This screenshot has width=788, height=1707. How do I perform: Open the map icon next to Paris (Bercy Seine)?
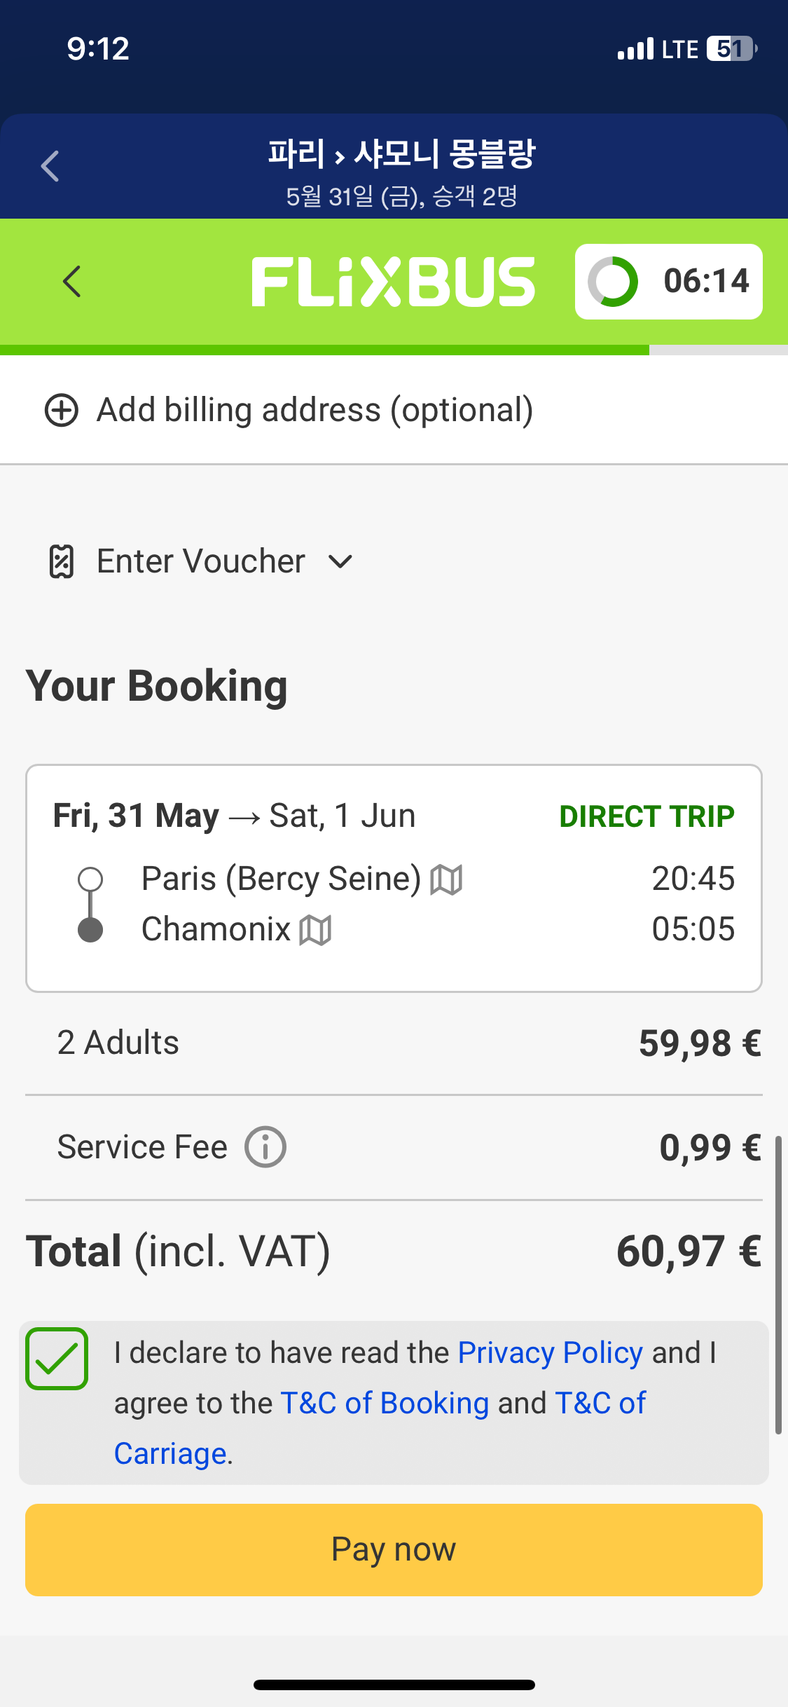coord(446,879)
